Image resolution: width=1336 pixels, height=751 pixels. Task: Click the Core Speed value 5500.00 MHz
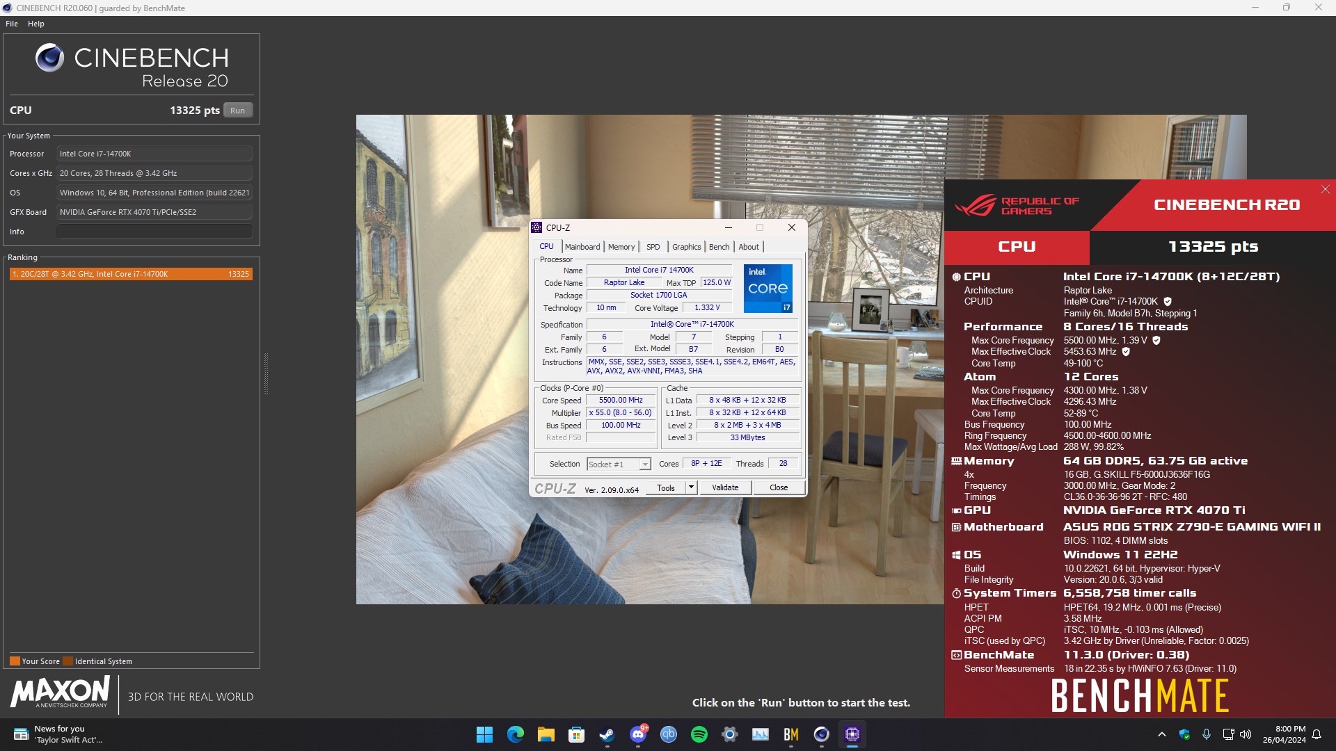(x=621, y=400)
